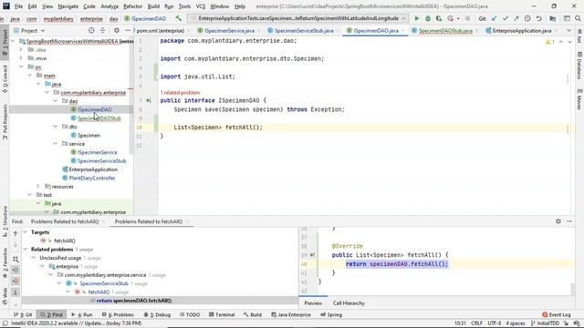This screenshot has width=584, height=328.
Task: Click the yellow warning indicator in editor corner
Action: pyautogui.click(x=549, y=42)
